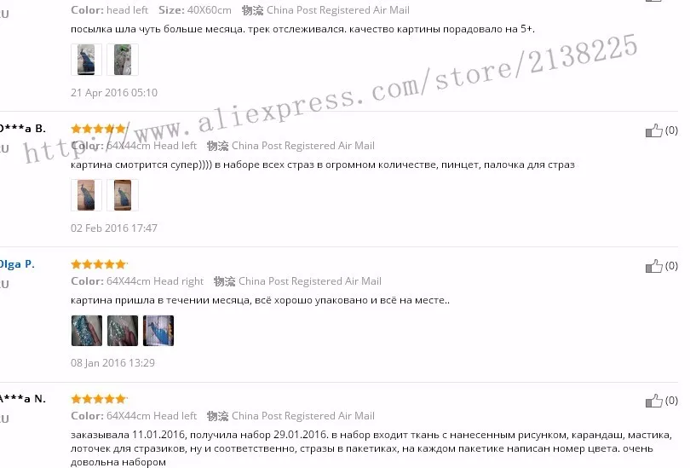Open first photo in Olga P.'s review

click(87, 330)
